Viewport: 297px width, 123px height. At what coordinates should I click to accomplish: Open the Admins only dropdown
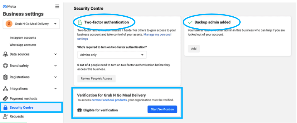[x=112, y=55]
